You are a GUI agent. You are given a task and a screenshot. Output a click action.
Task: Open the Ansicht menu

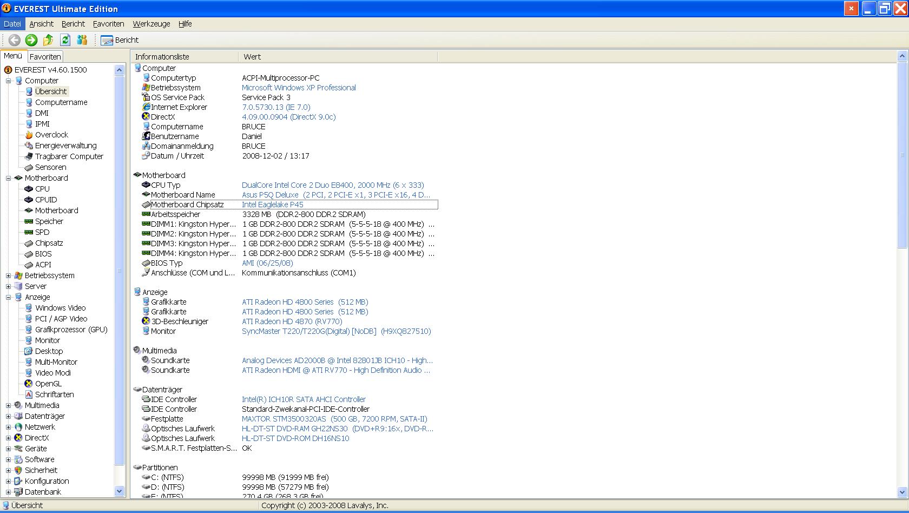coord(41,24)
